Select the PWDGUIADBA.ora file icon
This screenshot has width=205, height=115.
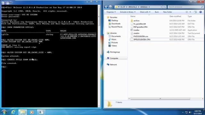click(x=132, y=36)
